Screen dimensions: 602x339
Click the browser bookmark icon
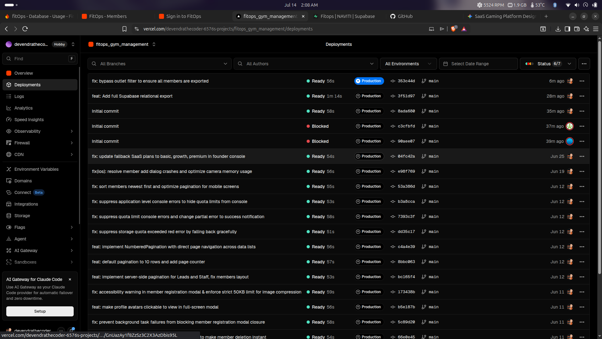pos(124,29)
